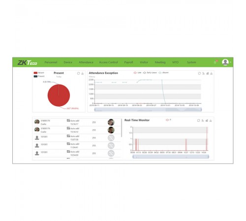Viewport: 246px width, 221px height.
Task: Switch Attendance Exception to bar chart view
Action: [x=208, y=73]
